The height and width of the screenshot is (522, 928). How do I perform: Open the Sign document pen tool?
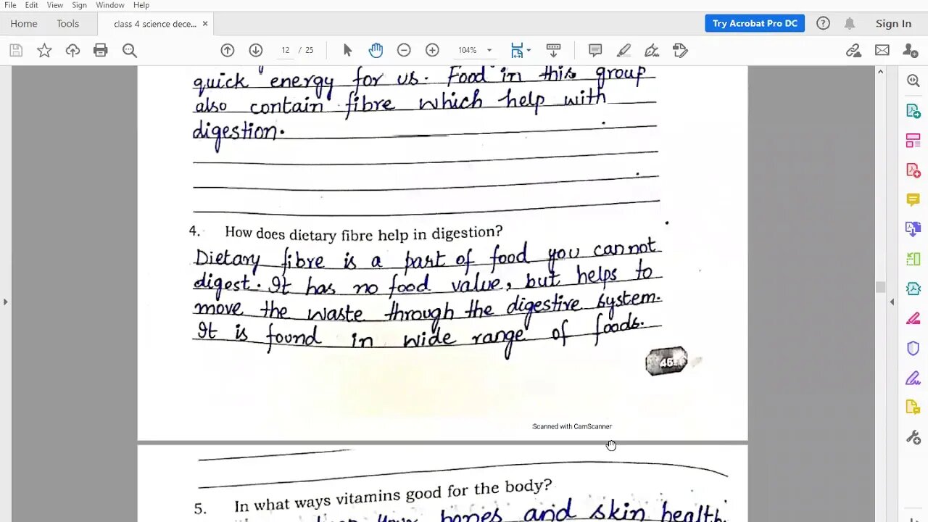coord(652,50)
